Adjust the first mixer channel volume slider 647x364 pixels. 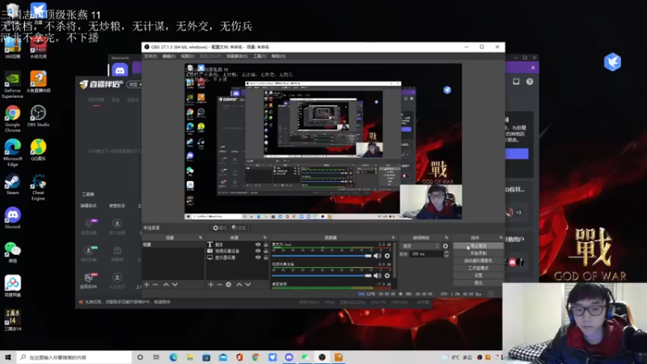pos(322,256)
